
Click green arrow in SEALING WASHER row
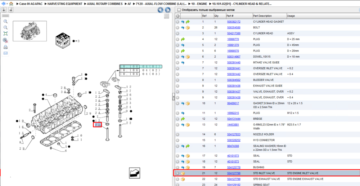188,146
